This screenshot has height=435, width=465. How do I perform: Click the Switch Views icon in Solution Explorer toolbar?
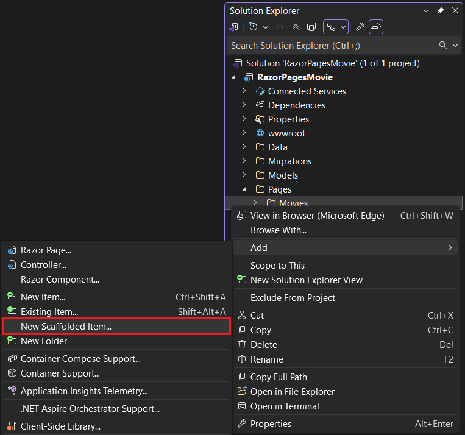pyautogui.click(x=233, y=27)
